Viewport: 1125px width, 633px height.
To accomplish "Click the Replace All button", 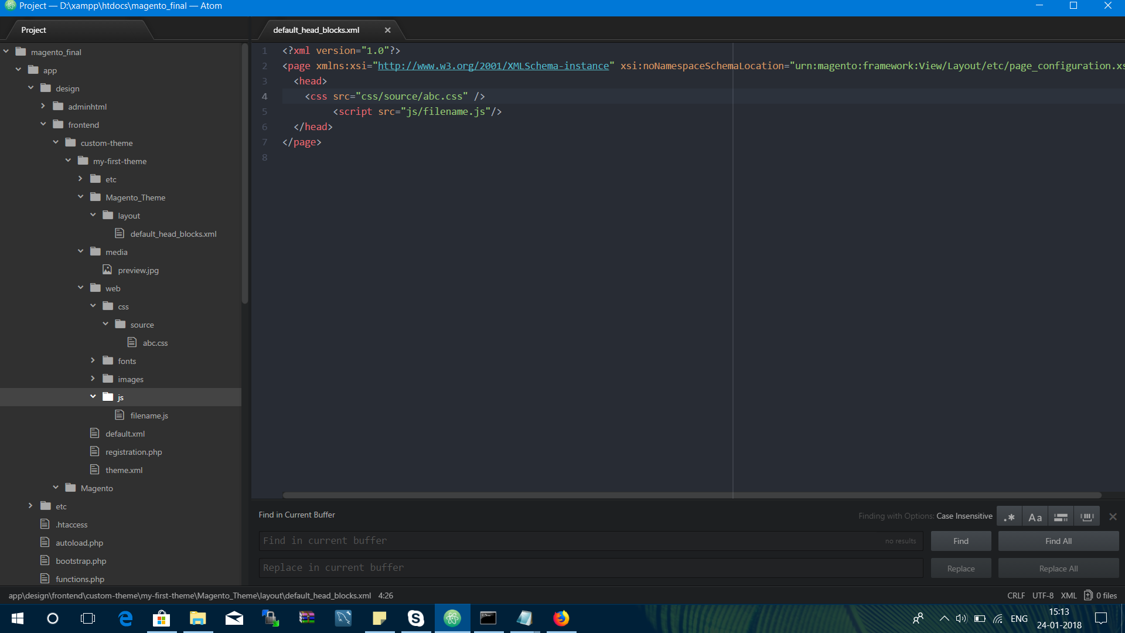I will pos(1058,569).
